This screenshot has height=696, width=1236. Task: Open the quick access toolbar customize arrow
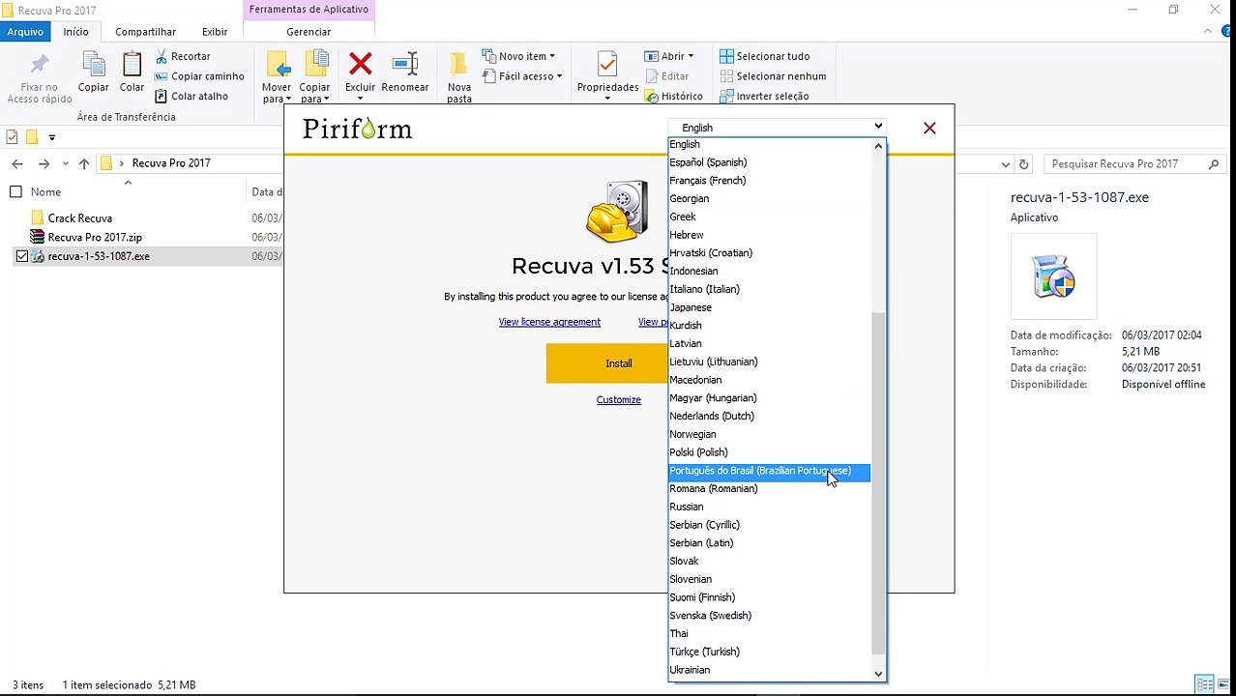point(52,137)
